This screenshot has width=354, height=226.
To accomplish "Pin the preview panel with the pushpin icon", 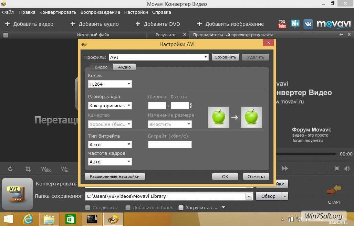I will click(341, 34).
